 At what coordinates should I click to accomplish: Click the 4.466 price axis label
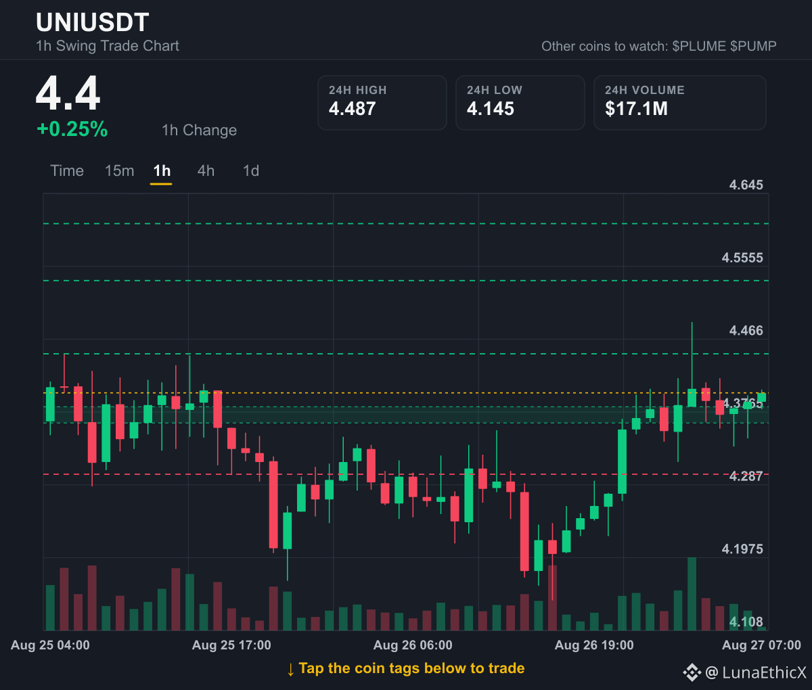pyautogui.click(x=746, y=331)
